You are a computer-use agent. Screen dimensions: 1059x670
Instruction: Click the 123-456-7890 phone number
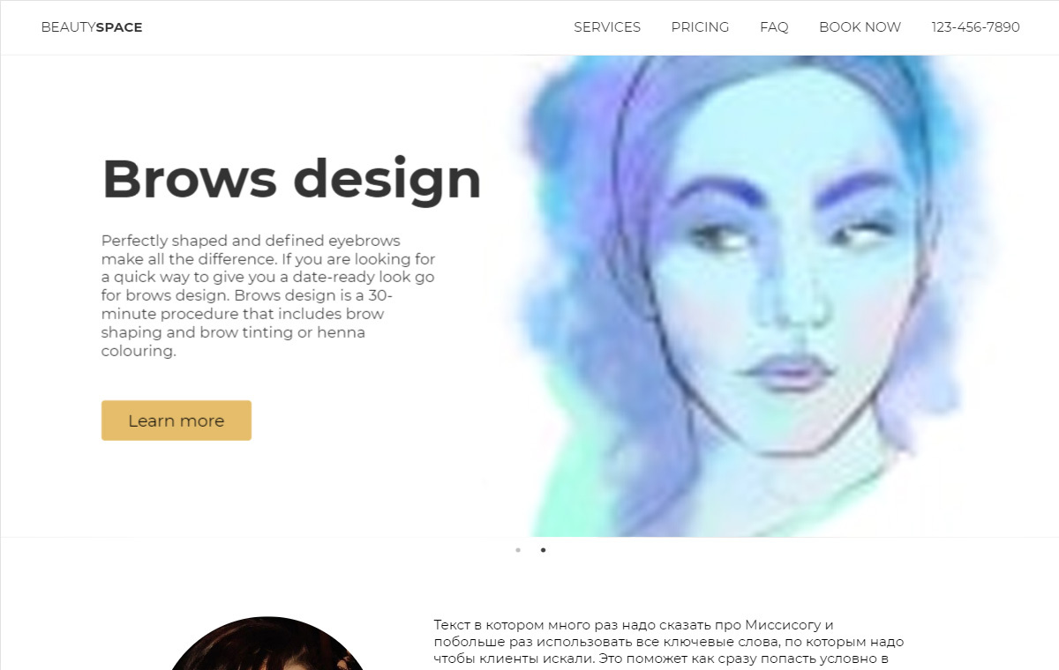click(975, 27)
